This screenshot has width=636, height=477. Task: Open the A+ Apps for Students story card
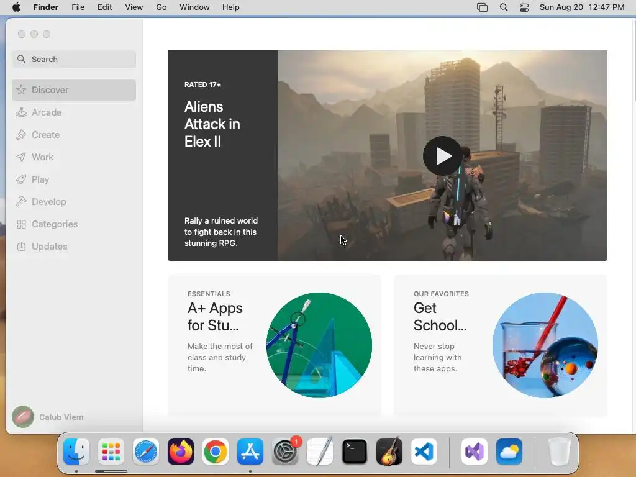(274, 345)
